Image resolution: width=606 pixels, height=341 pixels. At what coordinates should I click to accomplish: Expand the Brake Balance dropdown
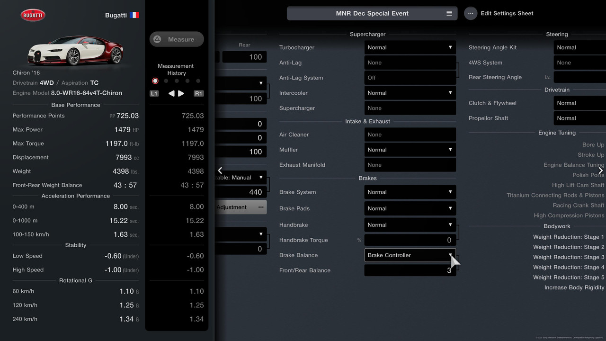[x=410, y=255]
